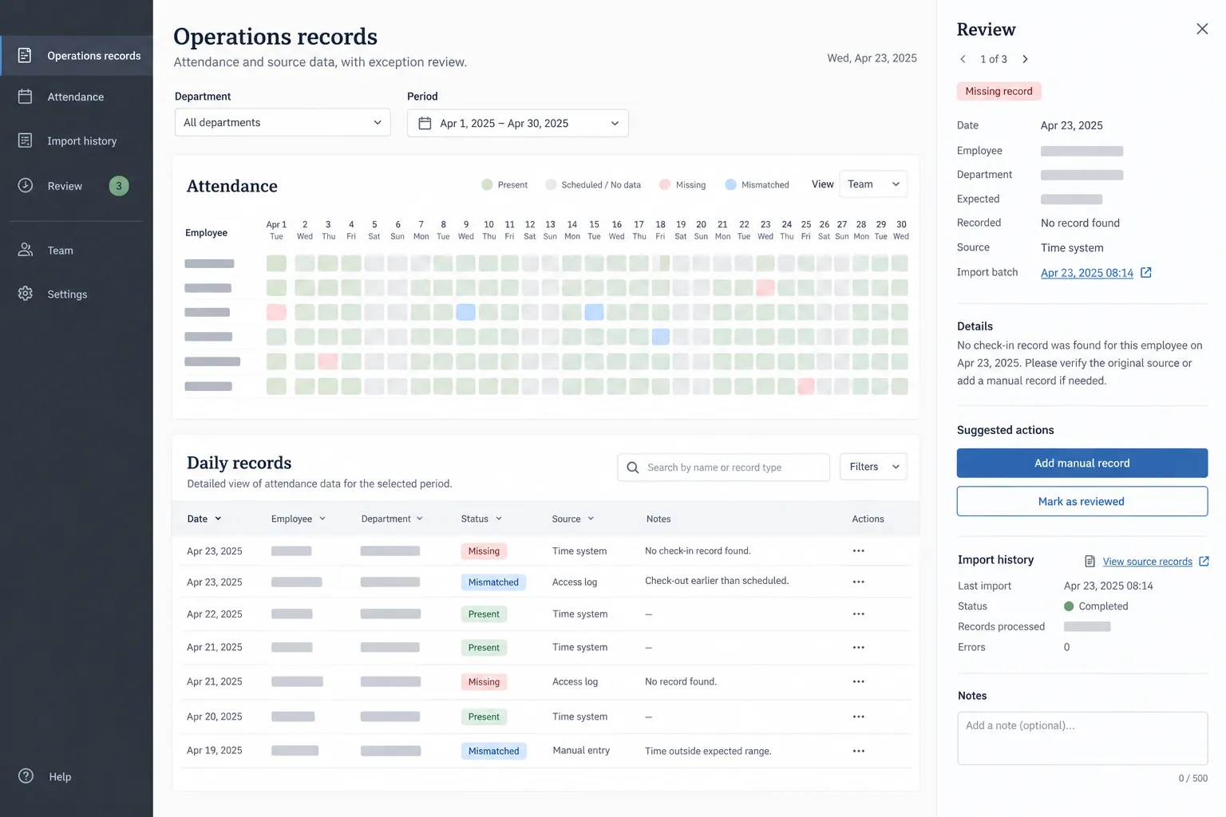1226x817 pixels.
Task: Open actions menu for Apr 21 Missing row
Action: tap(859, 681)
